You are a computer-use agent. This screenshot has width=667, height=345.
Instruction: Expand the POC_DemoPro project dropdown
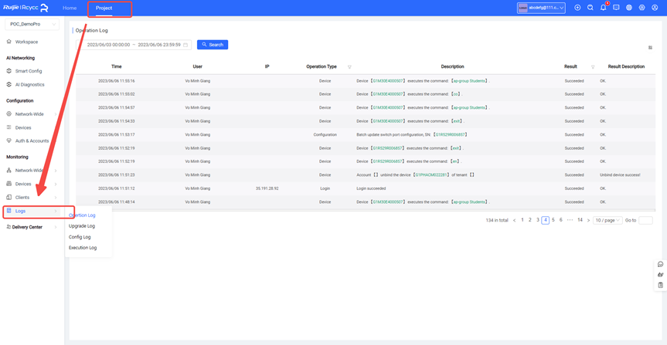(32, 24)
